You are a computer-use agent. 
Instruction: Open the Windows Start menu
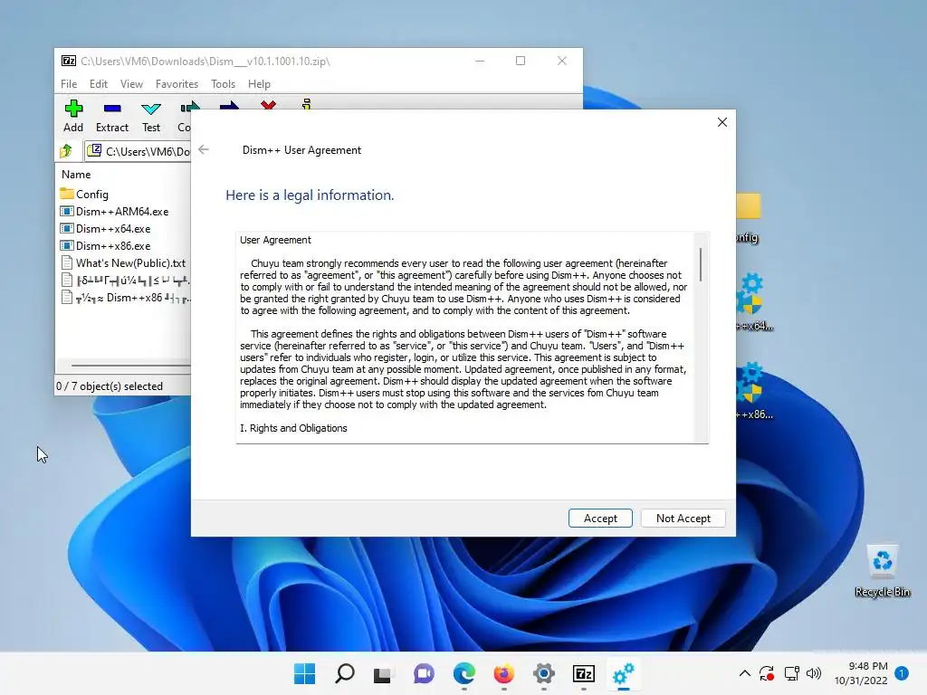(304, 673)
